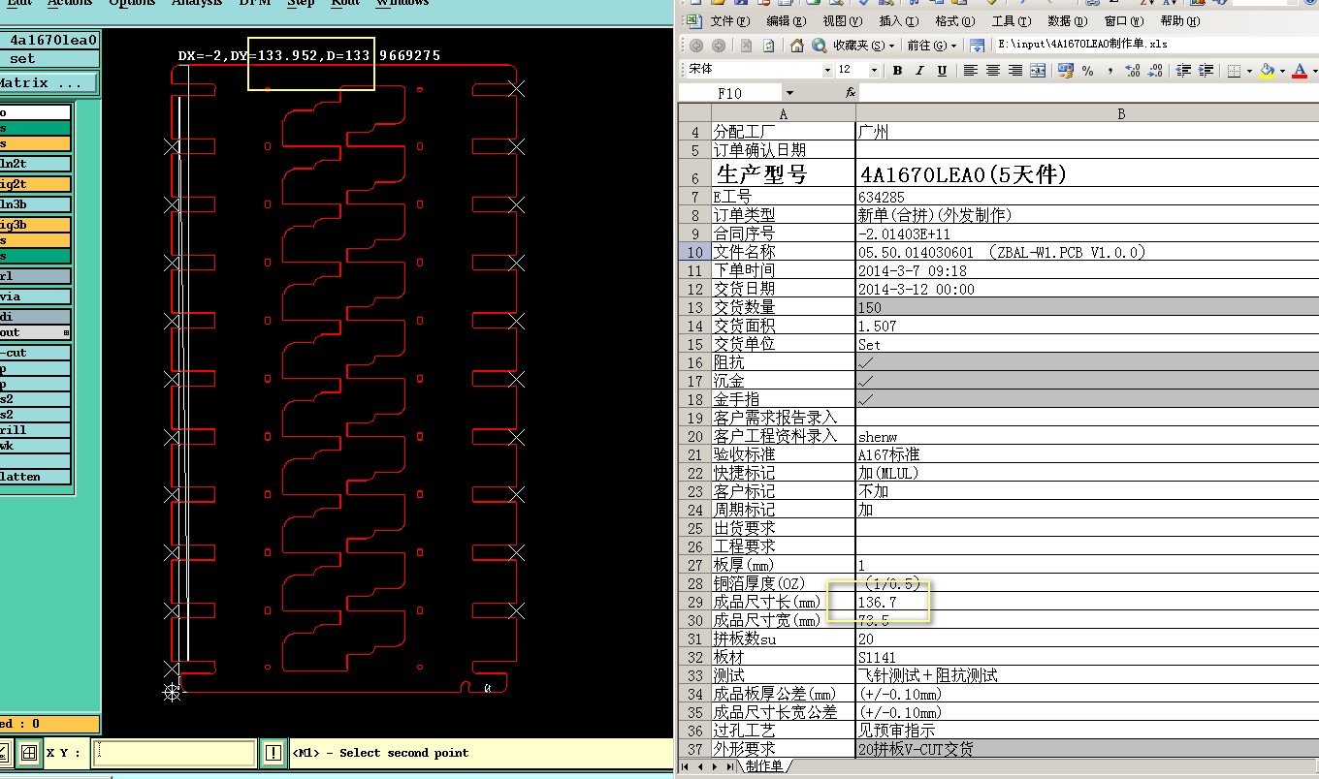Select the out layer row
This screenshot has width=1319, height=779.
(x=35, y=332)
